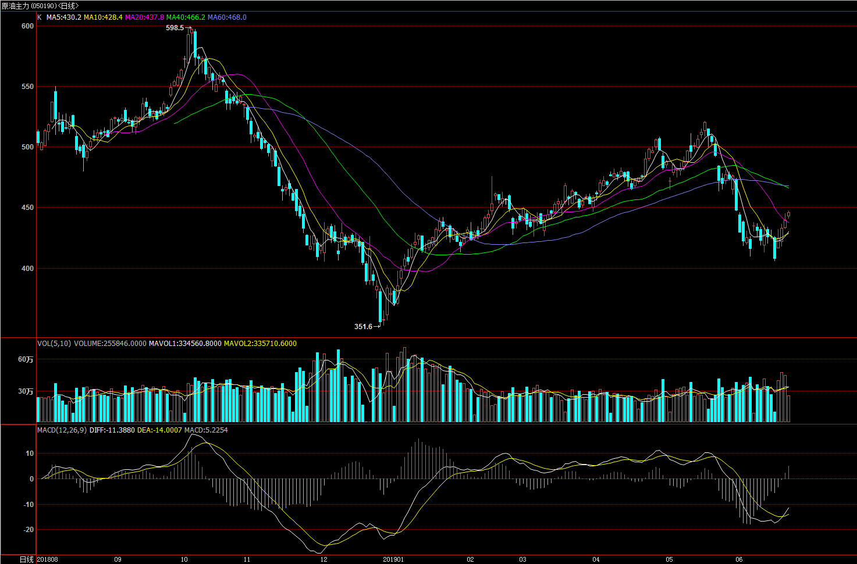Select the yellow MA10:428.4 indicator label
857x564 pixels.
tap(103, 17)
